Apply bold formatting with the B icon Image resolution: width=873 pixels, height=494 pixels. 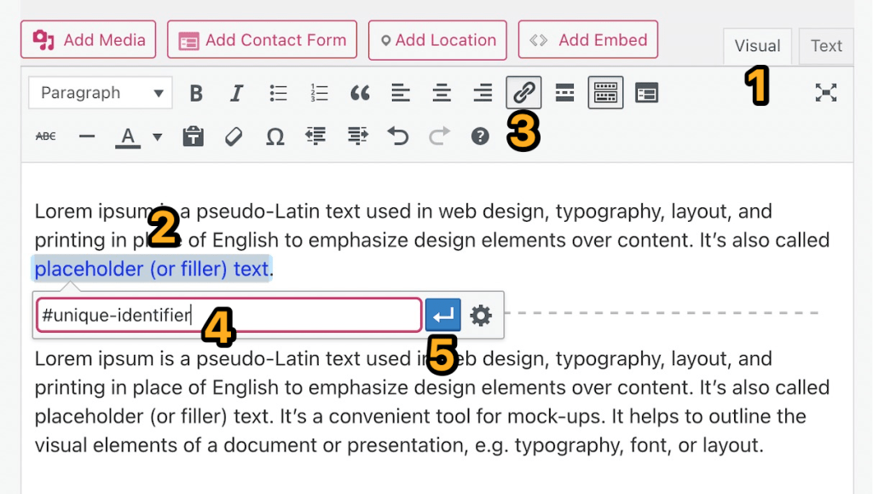[x=196, y=92]
